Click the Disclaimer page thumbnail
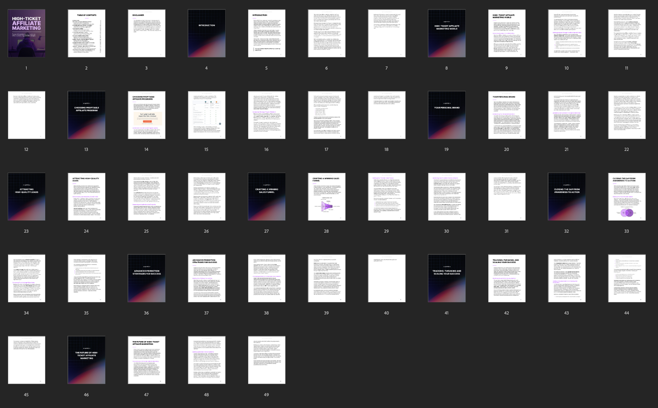This screenshot has width=658, height=408. click(x=147, y=33)
